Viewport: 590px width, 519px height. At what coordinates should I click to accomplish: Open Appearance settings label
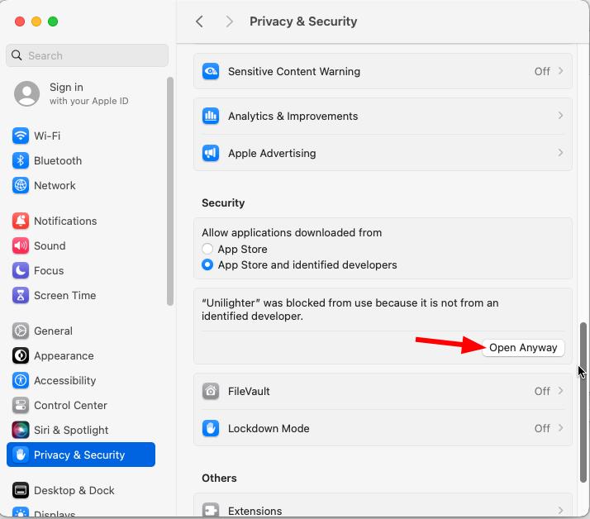(64, 355)
